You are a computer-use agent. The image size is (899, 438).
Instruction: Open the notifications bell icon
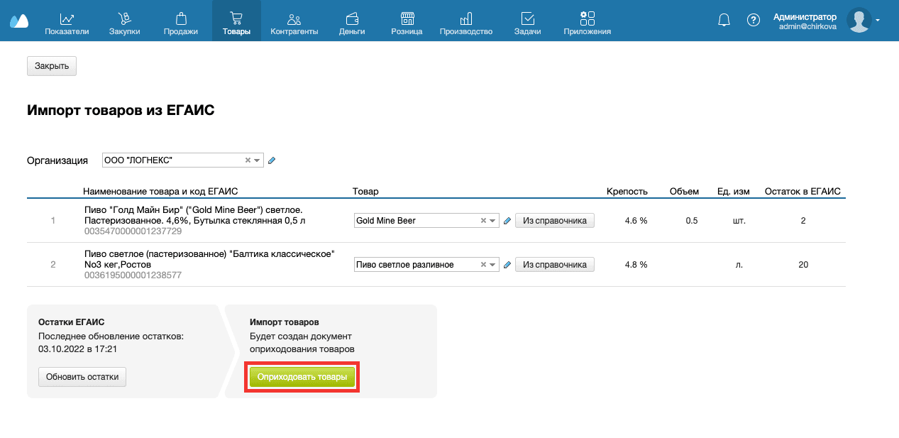coord(724,21)
